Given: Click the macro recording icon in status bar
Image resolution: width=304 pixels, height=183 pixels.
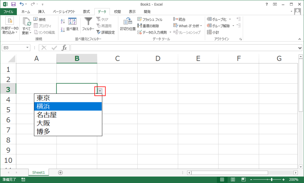Looking at the screenshot, I should [x=23, y=179].
